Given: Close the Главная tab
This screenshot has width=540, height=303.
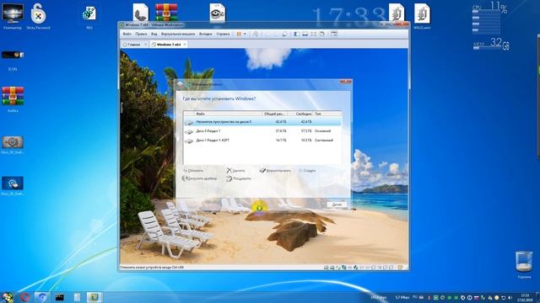Looking at the screenshot, I should coord(145,45).
